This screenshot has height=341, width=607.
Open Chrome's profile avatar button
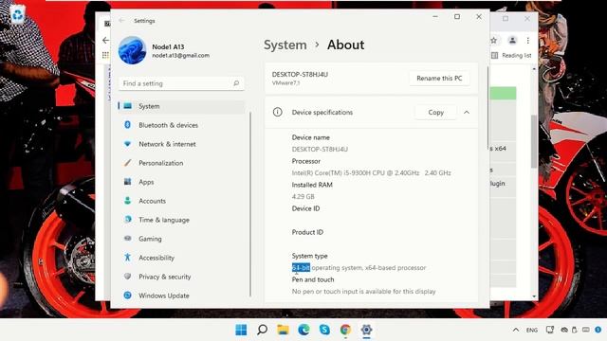[512, 40]
